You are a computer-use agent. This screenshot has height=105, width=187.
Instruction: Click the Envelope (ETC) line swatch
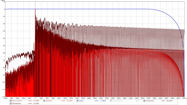(x=163, y=101)
